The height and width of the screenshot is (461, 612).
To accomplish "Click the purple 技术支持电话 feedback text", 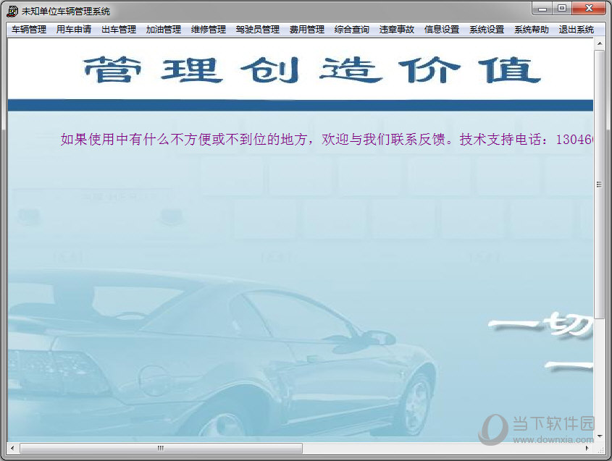I will coord(327,139).
